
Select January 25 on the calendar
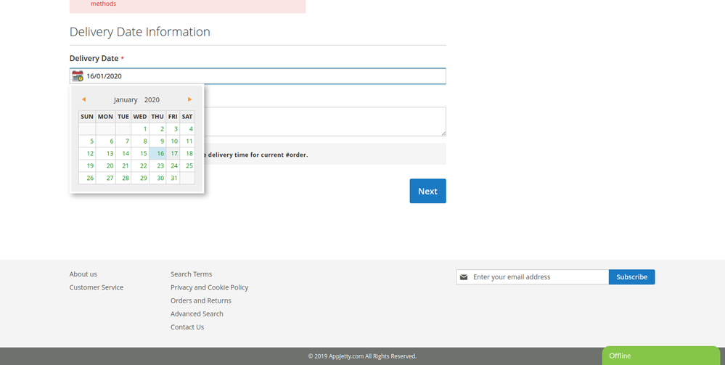coord(188,165)
